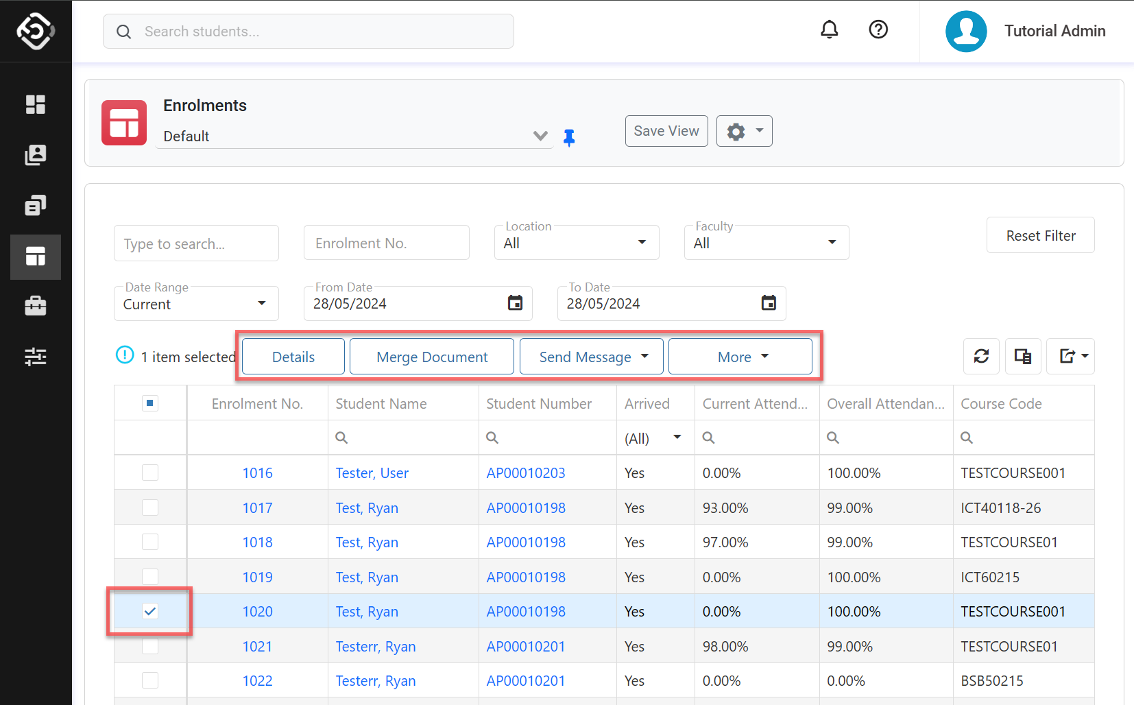The image size is (1134, 705).
Task: Open the export dropdown icon
Action: coord(1070,356)
